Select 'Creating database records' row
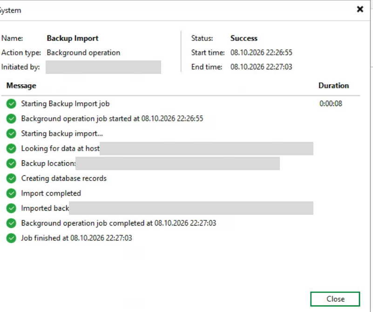The width and height of the screenshot is (373, 312). (64, 179)
